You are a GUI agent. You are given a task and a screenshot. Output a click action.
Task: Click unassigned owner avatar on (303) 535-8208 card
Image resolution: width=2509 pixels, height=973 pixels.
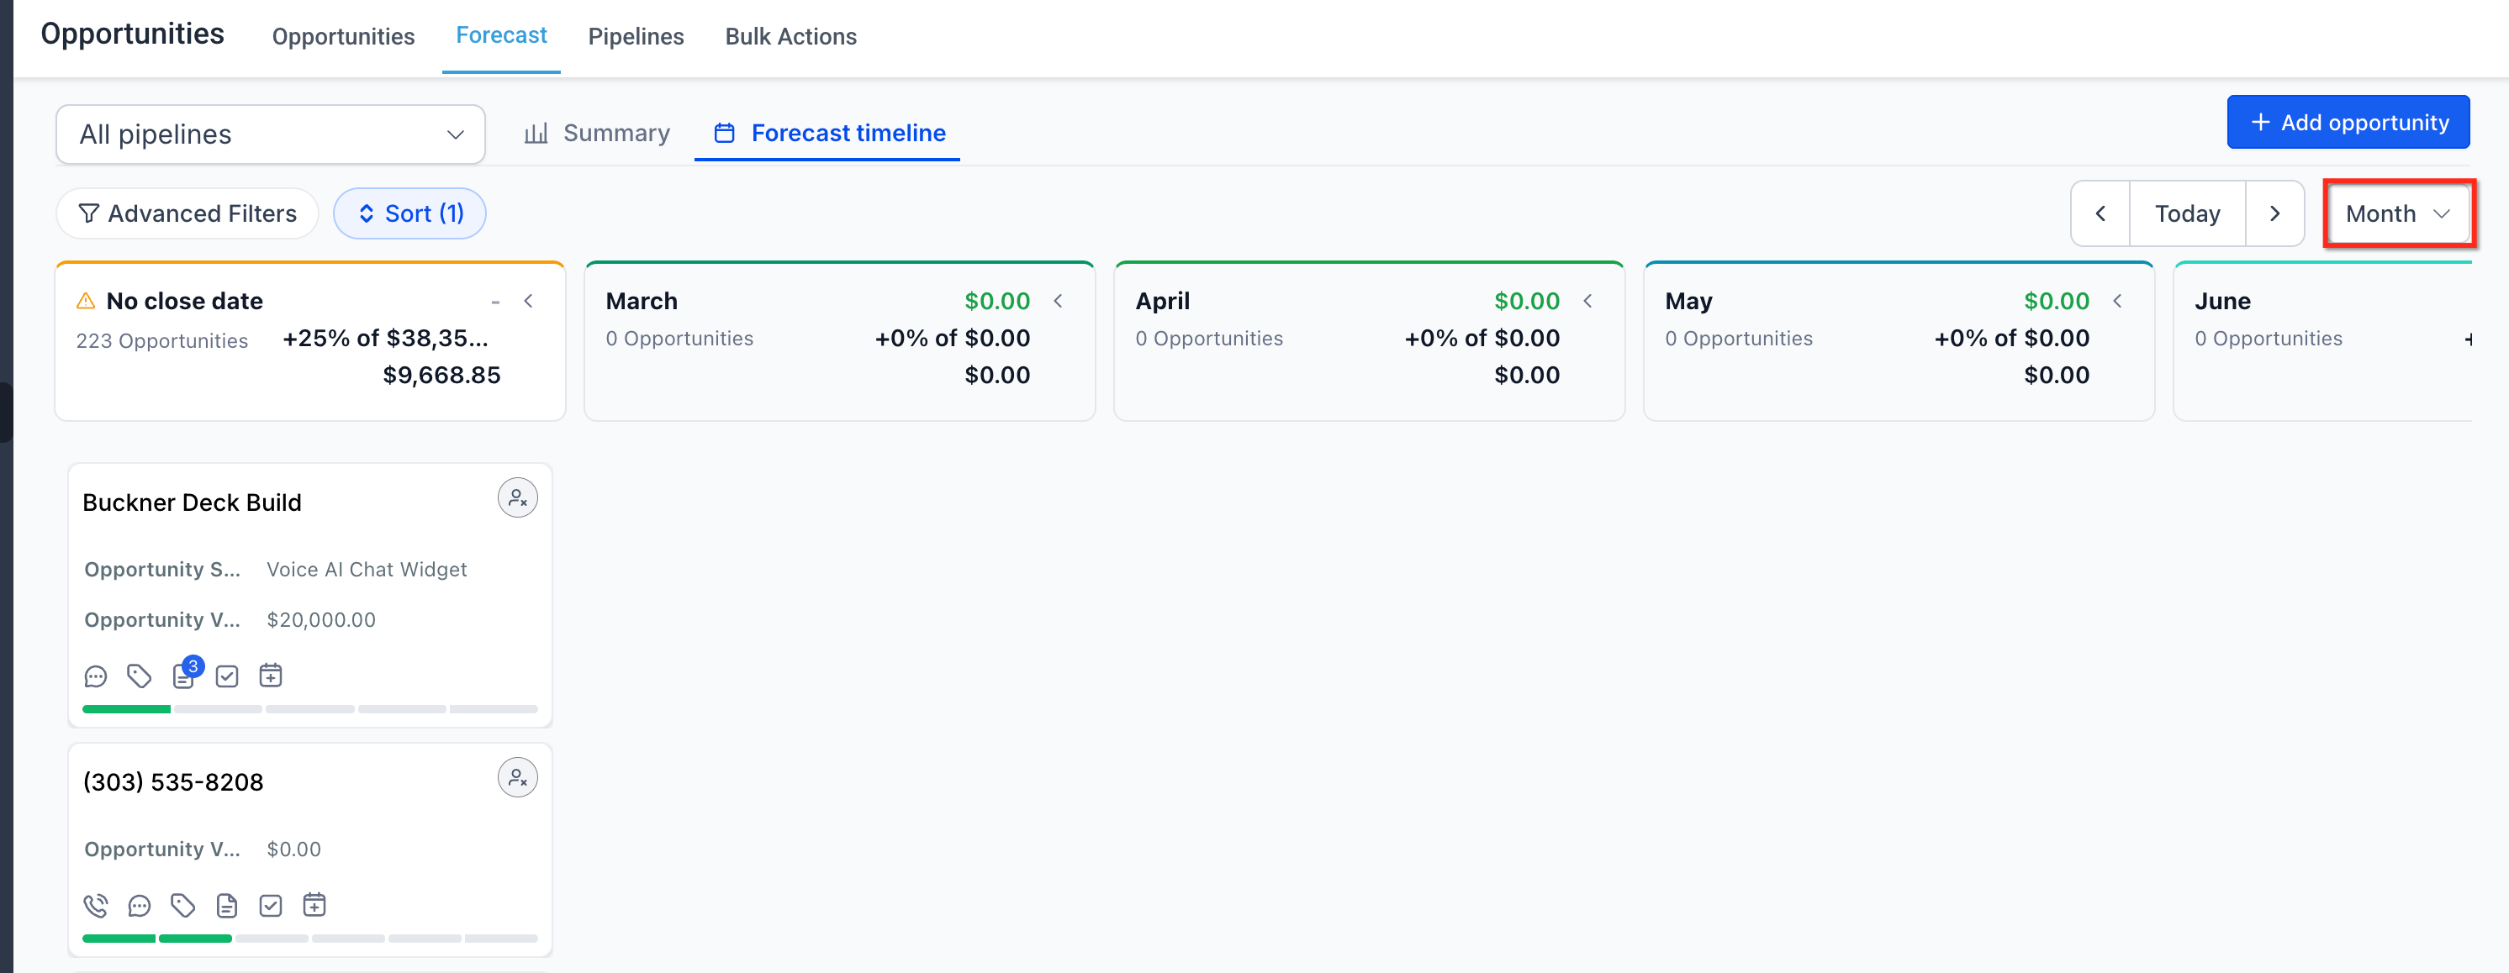[x=517, y=777]
